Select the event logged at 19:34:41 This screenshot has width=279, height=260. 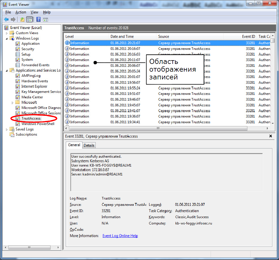(x=167, y=122)
